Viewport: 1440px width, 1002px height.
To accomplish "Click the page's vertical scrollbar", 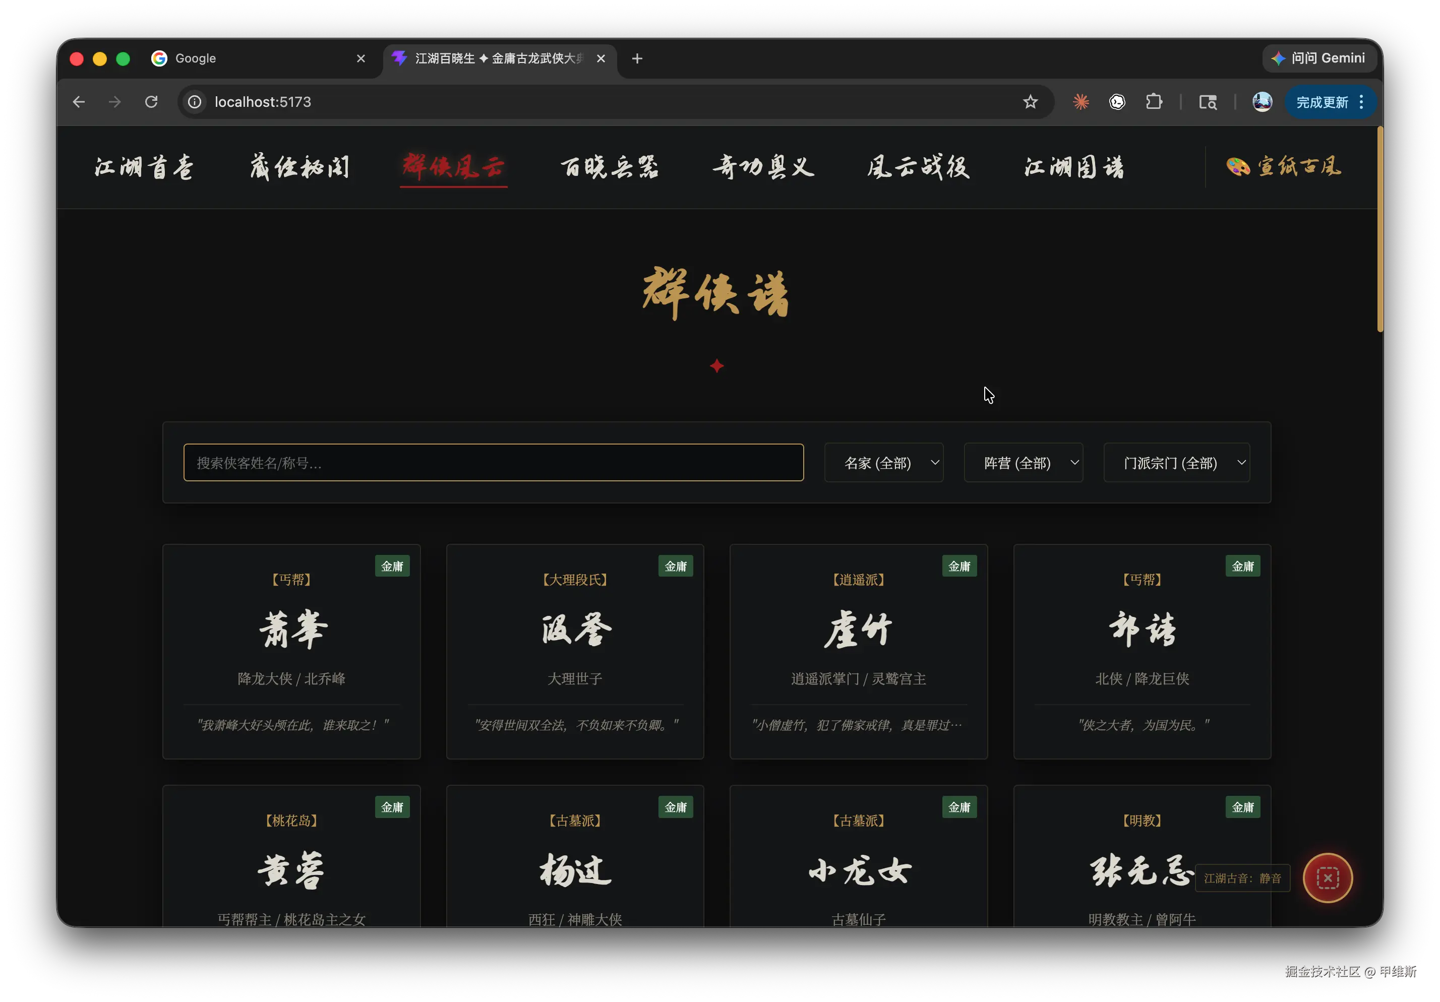I will pos(1380,229).
